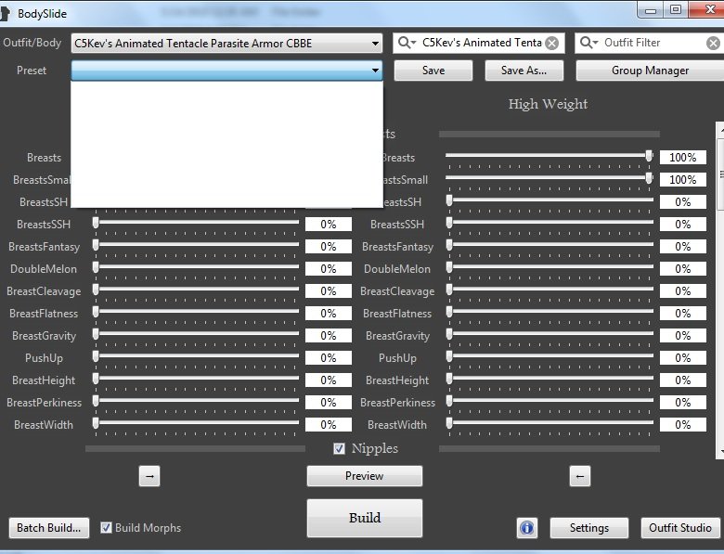Click the high weight Breasts 100% value field

pyautogui.click(x=682, y=158)
